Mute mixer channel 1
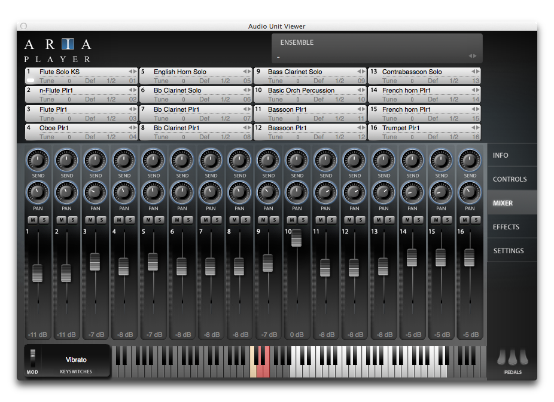Screen dimensions: 554x402 click(x=33, y=220)
